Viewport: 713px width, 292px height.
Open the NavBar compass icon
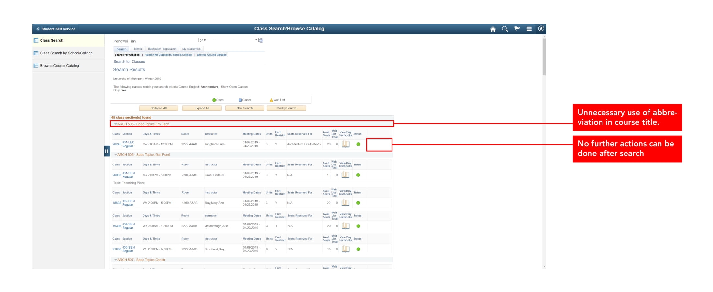[x=541, y=29]
